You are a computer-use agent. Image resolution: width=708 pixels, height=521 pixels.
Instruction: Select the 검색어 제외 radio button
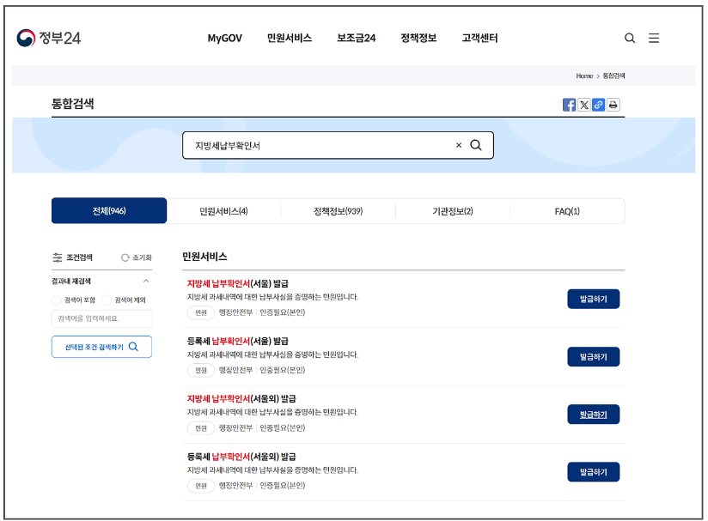click(x=107, y=300)
